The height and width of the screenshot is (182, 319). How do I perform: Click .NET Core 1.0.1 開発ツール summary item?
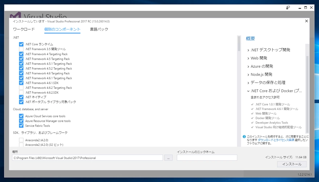pos(273,104)
